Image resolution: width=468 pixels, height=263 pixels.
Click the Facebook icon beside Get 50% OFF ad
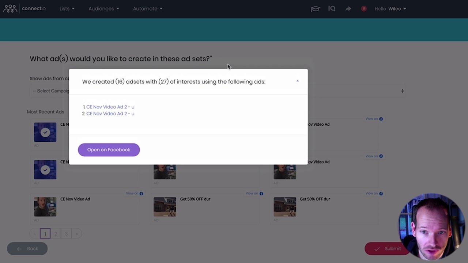point(261,193)
